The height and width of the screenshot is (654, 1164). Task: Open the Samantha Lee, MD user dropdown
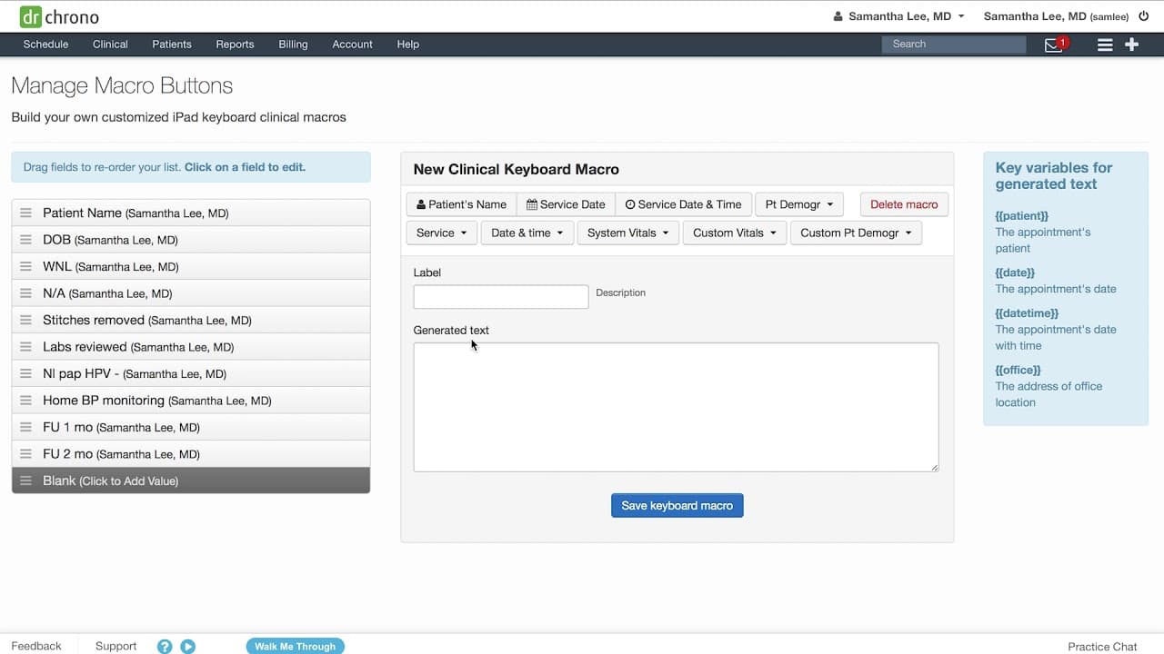click(x=899, y=16)
